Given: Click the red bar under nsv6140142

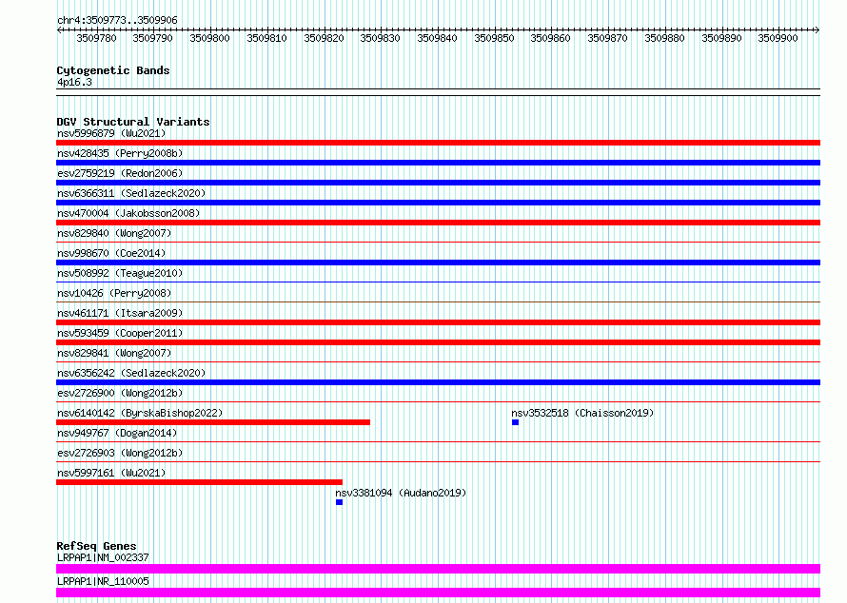Looking at the screenshot, I should pos(213,422).
